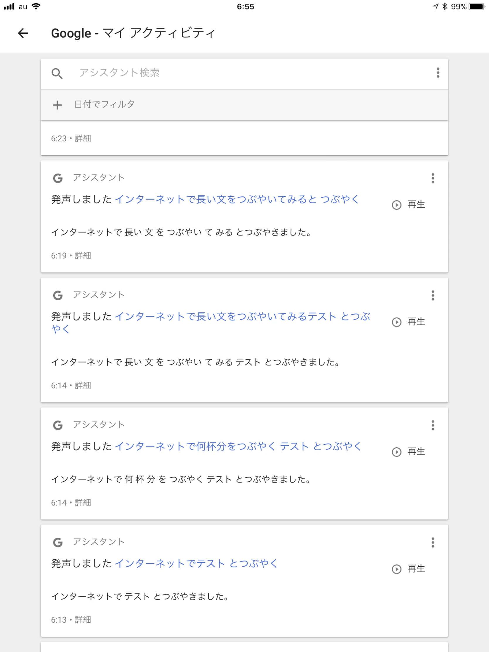Open three-dot menu on 6:19 activity card
Image resolution: width=489 pixels, height=652 pixels.
tap(433, 178)
